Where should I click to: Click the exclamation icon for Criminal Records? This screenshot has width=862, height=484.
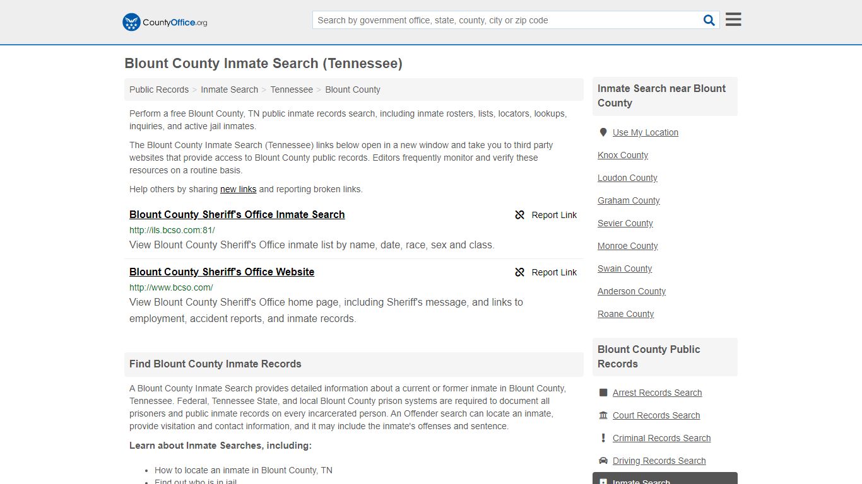(603, 438)
